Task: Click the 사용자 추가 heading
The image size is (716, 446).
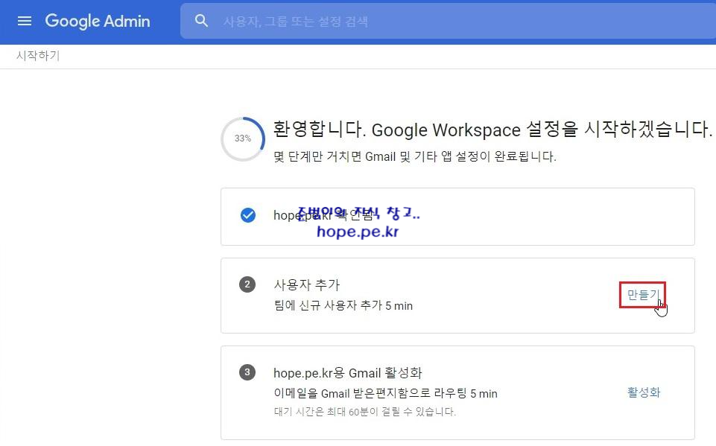Action: (x=307, y=285)
